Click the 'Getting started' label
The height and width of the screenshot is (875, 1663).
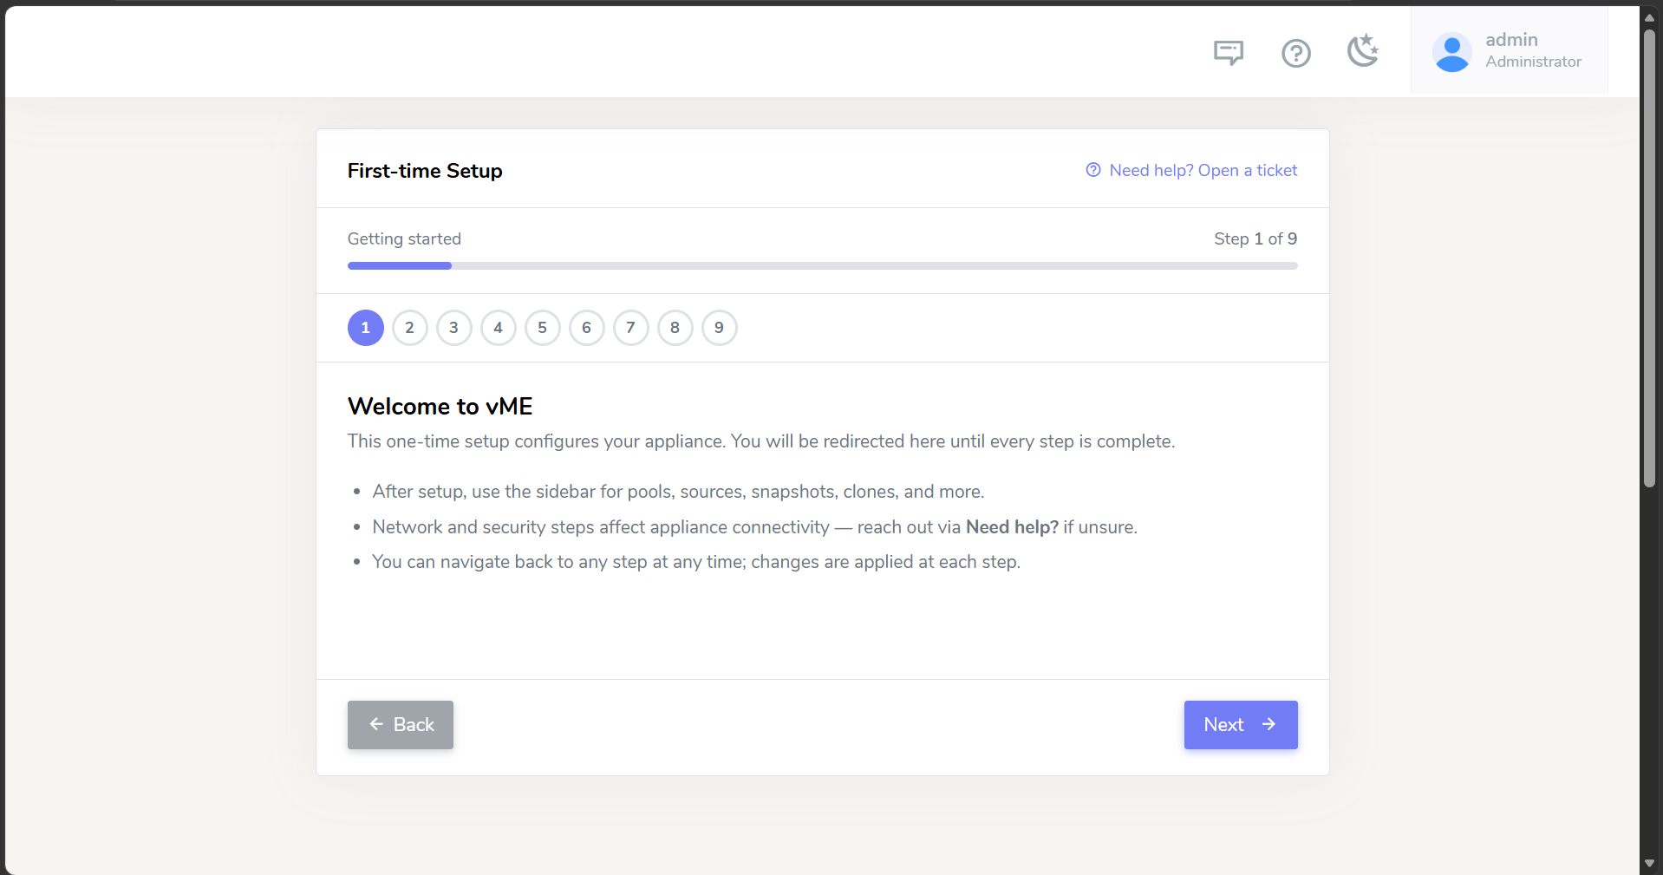coord(404,238)
